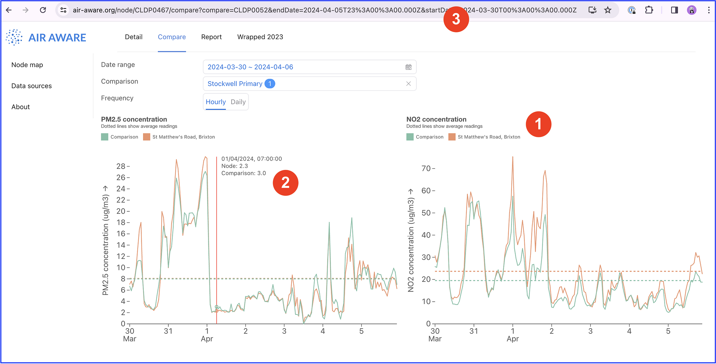716x364 pixels.
Task: Open the Comparison selector with Stockwell Primary
Action: click(x=310, y=84)
